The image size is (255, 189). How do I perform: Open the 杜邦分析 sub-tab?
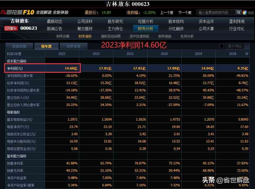pos(187,36)
